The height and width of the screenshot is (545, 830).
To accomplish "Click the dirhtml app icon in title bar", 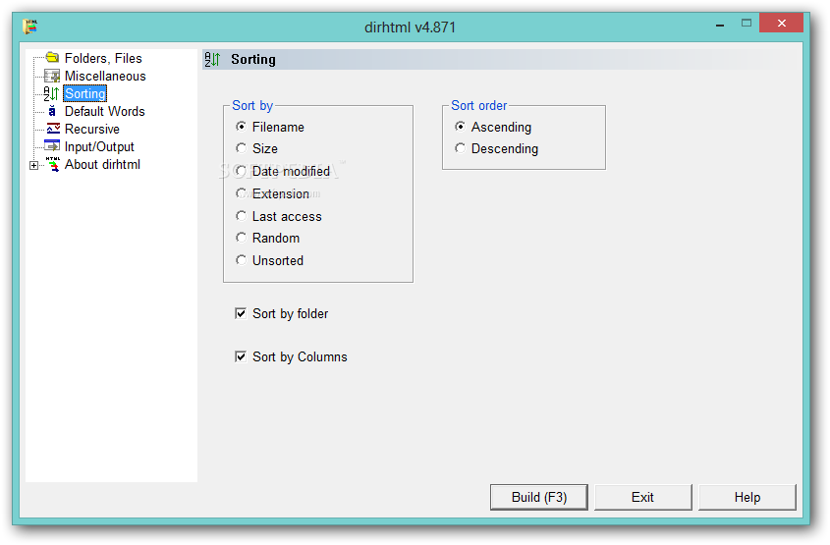I will tap(30, 27).
